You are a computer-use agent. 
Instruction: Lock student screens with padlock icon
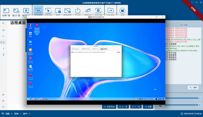click(x=58, y=11)
